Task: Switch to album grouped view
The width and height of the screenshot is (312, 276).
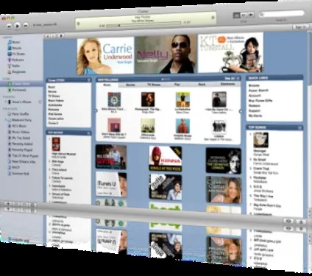Action: click(x=244, y=15)
